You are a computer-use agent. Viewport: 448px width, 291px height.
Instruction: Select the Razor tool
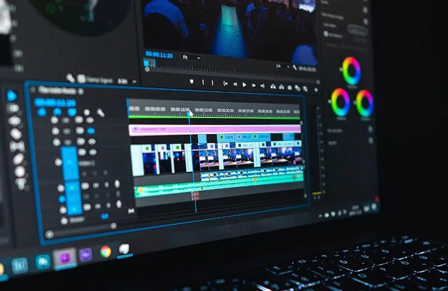point(16,134)
